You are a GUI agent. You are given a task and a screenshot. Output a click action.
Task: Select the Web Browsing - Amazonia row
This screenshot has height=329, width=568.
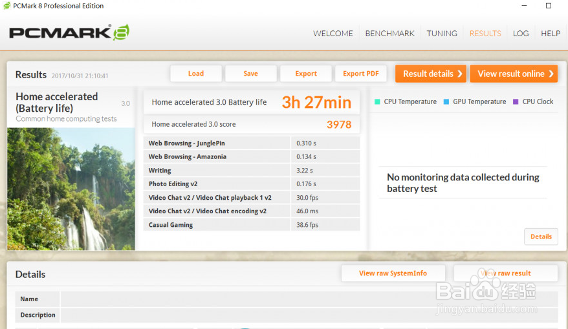point(252,156)
